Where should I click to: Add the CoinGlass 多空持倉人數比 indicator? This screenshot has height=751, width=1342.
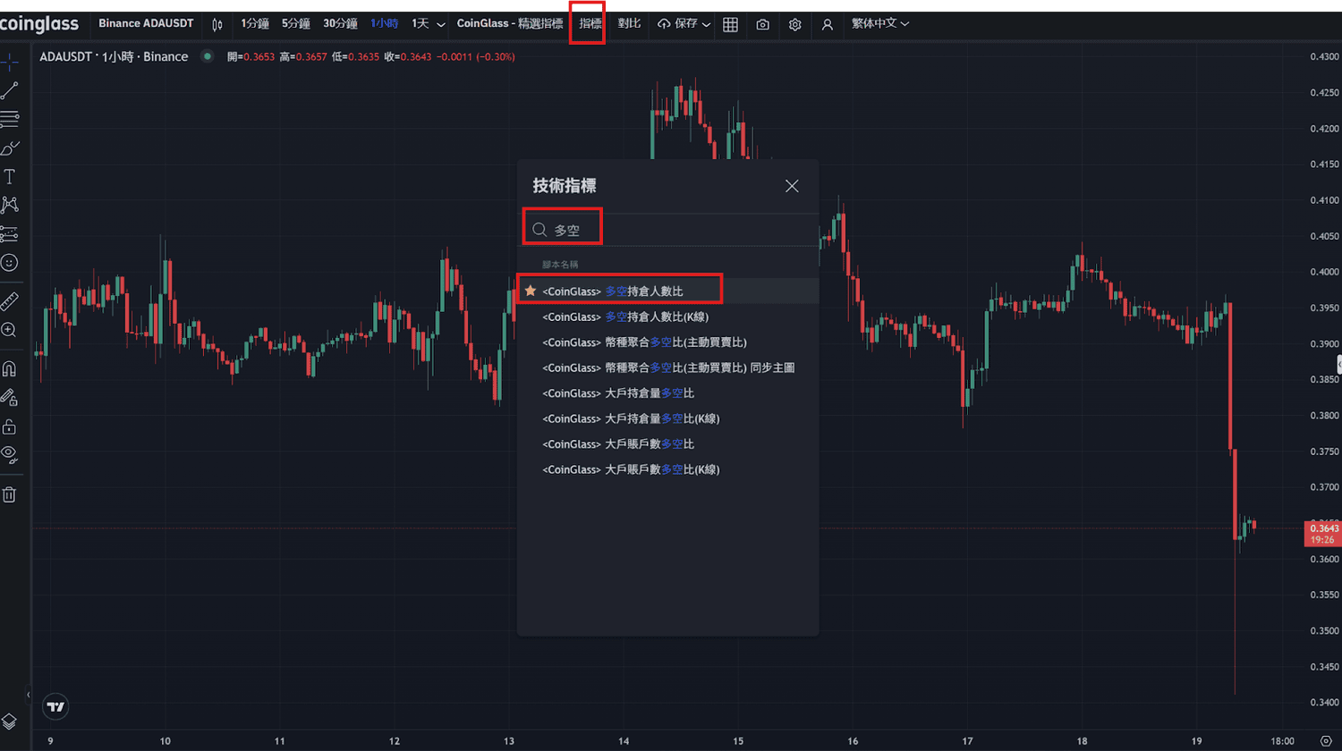pos(668,291)
